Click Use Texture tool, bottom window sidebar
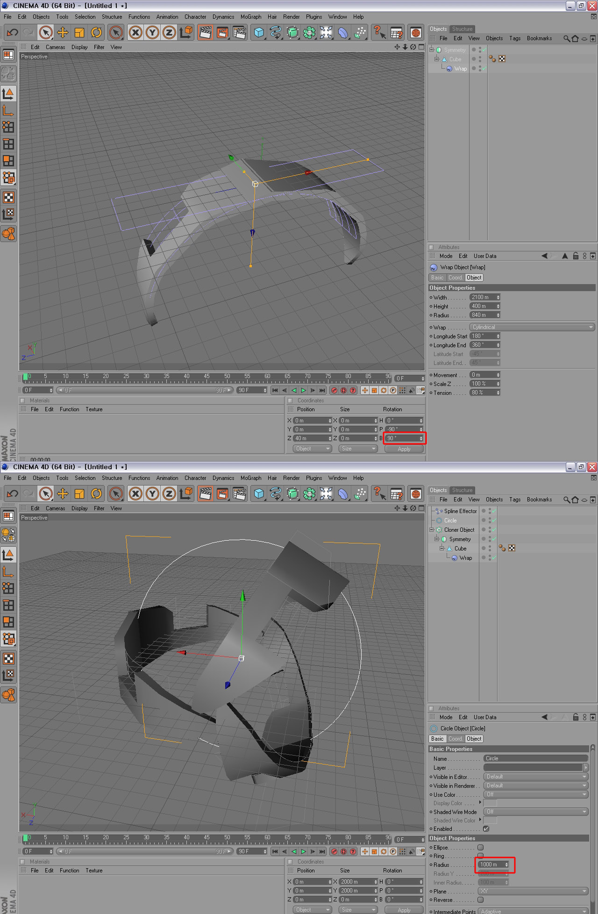Image resolution: width=598 pixels, height=914 pixels. click(8, 658)
